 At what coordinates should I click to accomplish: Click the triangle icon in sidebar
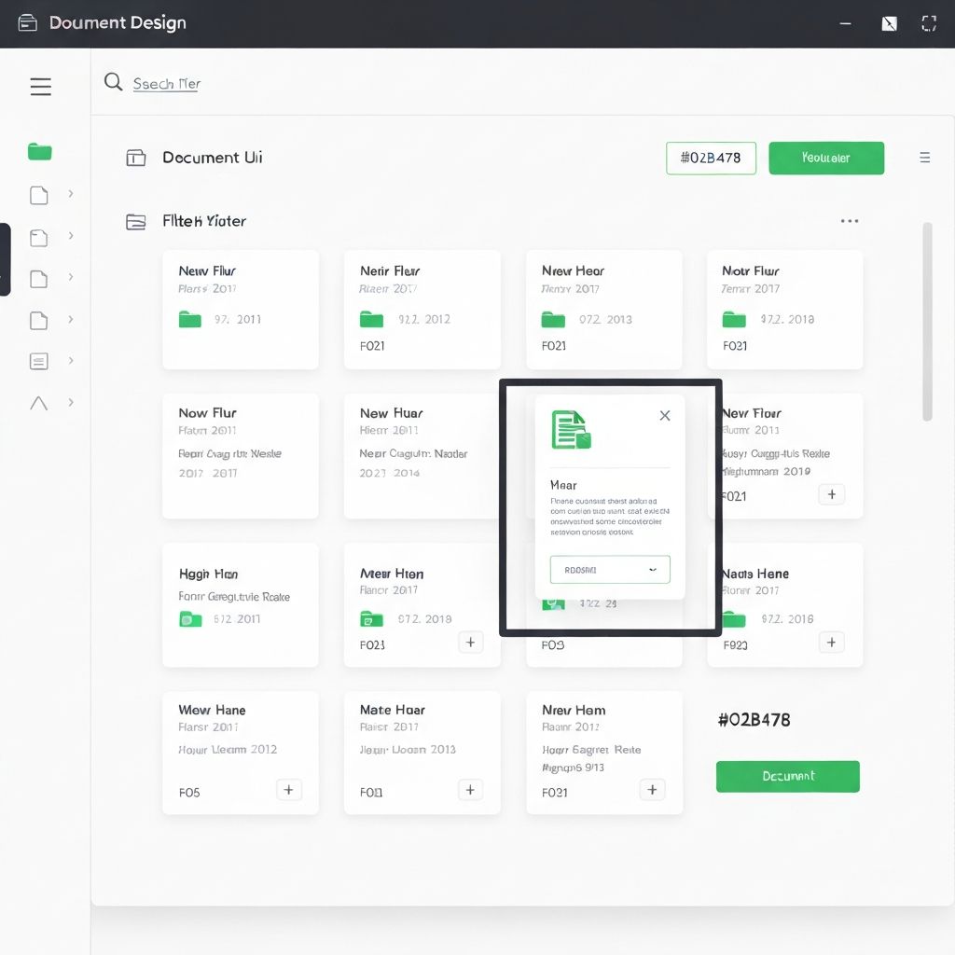pos(39,403)
